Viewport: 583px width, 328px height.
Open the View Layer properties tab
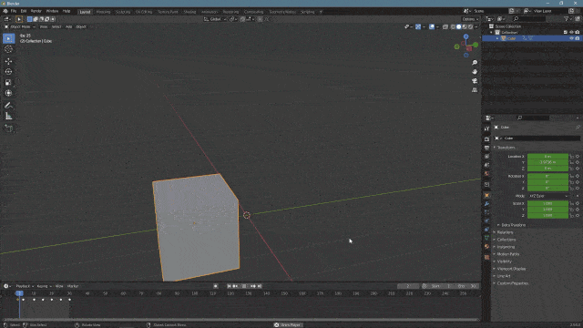[x=486, y=156]
